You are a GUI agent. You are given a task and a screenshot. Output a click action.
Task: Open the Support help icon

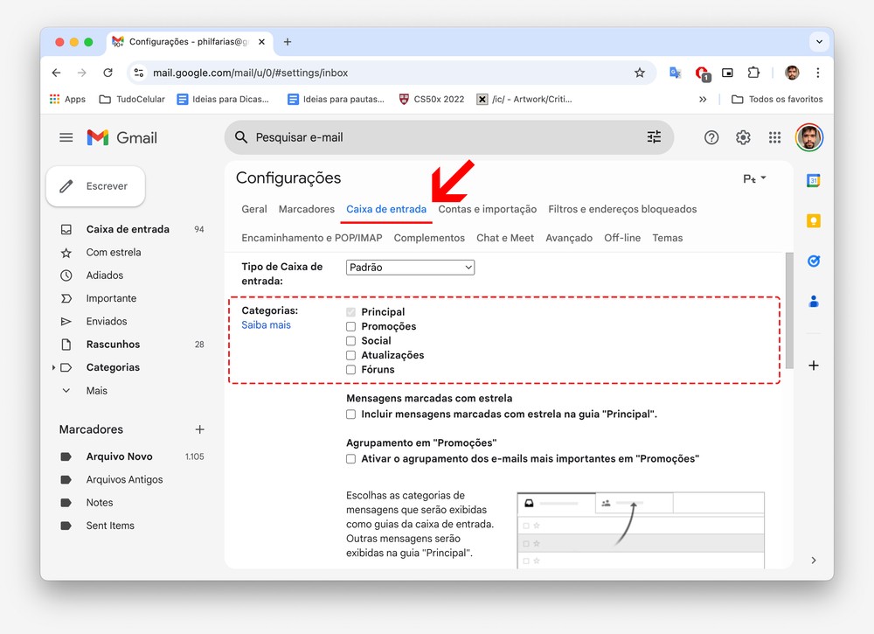click(711, 137)
